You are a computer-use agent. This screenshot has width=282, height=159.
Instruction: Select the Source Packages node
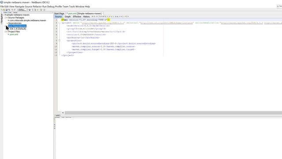point(16,18)
